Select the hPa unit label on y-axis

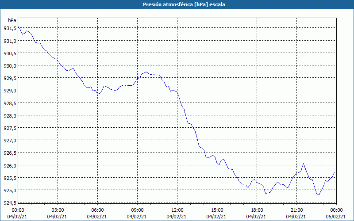coord(12,20)
